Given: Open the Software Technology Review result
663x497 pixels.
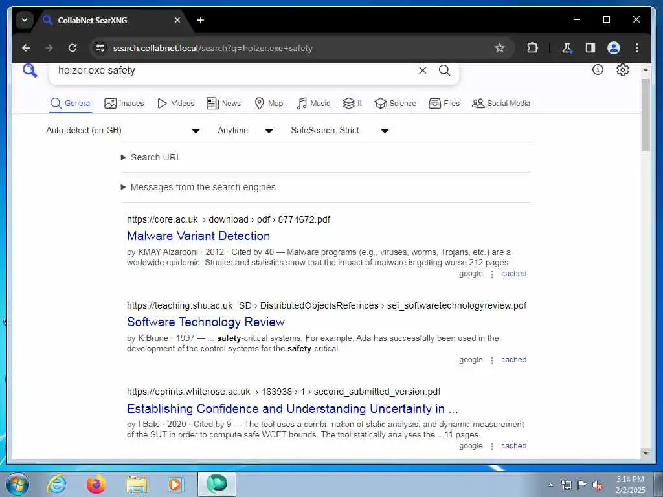Looking at the screenshot, I should click(x=205, y=322).
